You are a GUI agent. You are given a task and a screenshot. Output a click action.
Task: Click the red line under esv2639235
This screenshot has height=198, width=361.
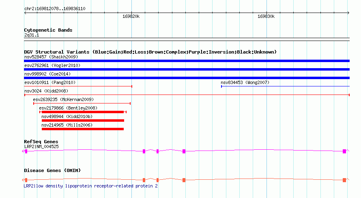tap(82, 103)
